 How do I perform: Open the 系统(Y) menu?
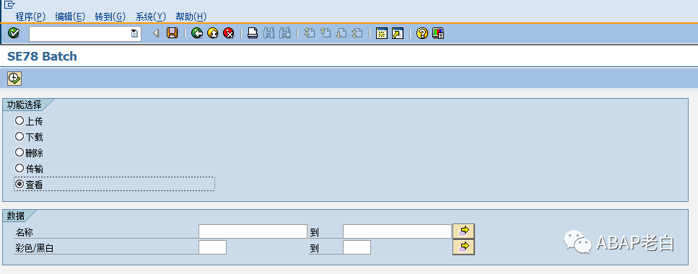pos(150,17)
